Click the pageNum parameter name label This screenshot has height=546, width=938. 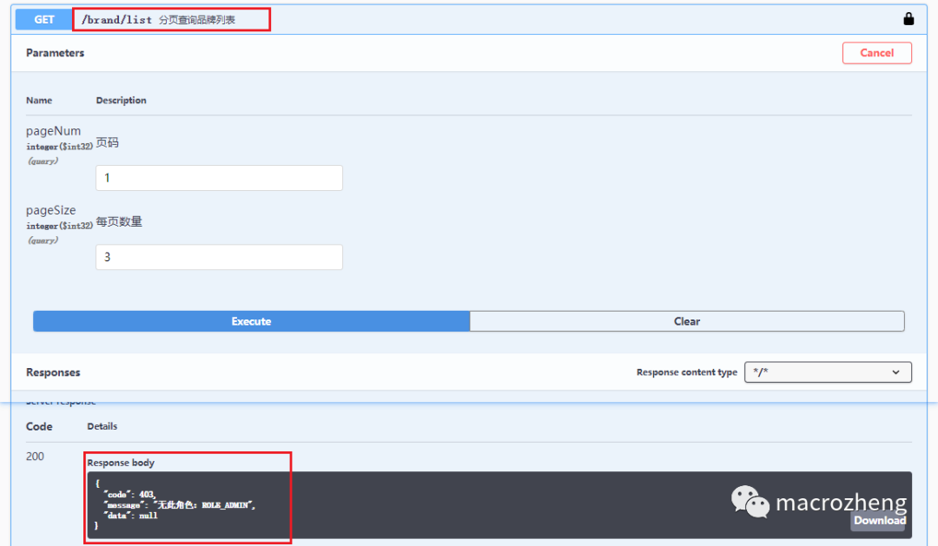tap(53, 131)
